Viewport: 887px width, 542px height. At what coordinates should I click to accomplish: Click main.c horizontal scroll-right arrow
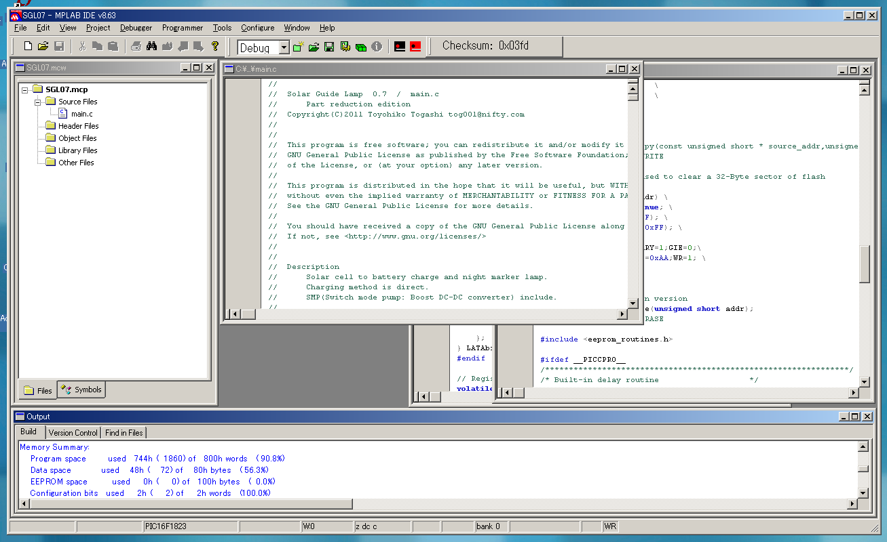622,314
